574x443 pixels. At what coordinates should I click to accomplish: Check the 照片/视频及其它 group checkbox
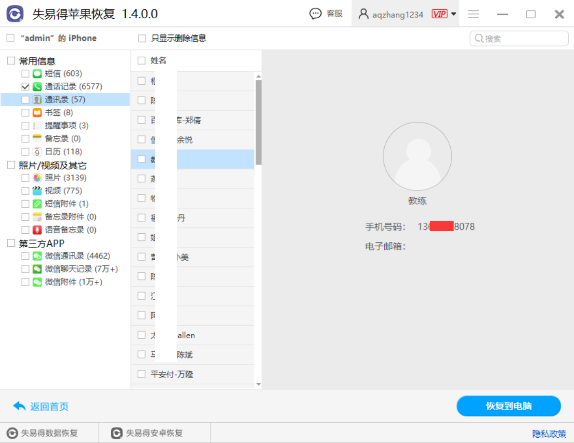point(11,165)
